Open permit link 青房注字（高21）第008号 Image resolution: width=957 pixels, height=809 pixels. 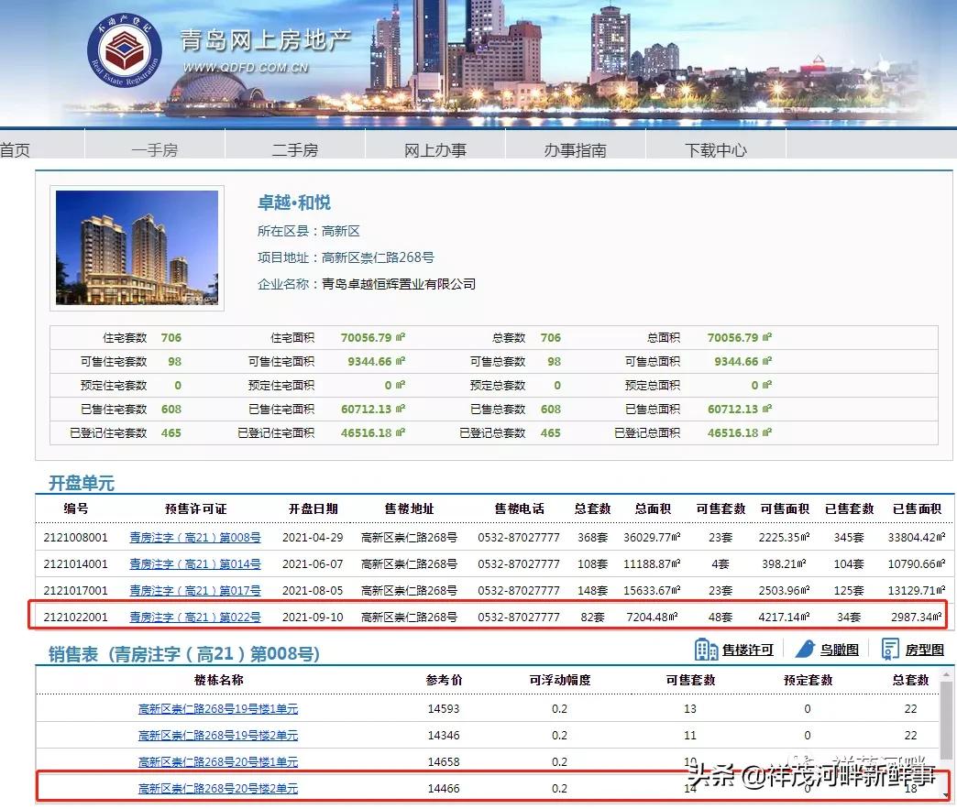point(194,538)
